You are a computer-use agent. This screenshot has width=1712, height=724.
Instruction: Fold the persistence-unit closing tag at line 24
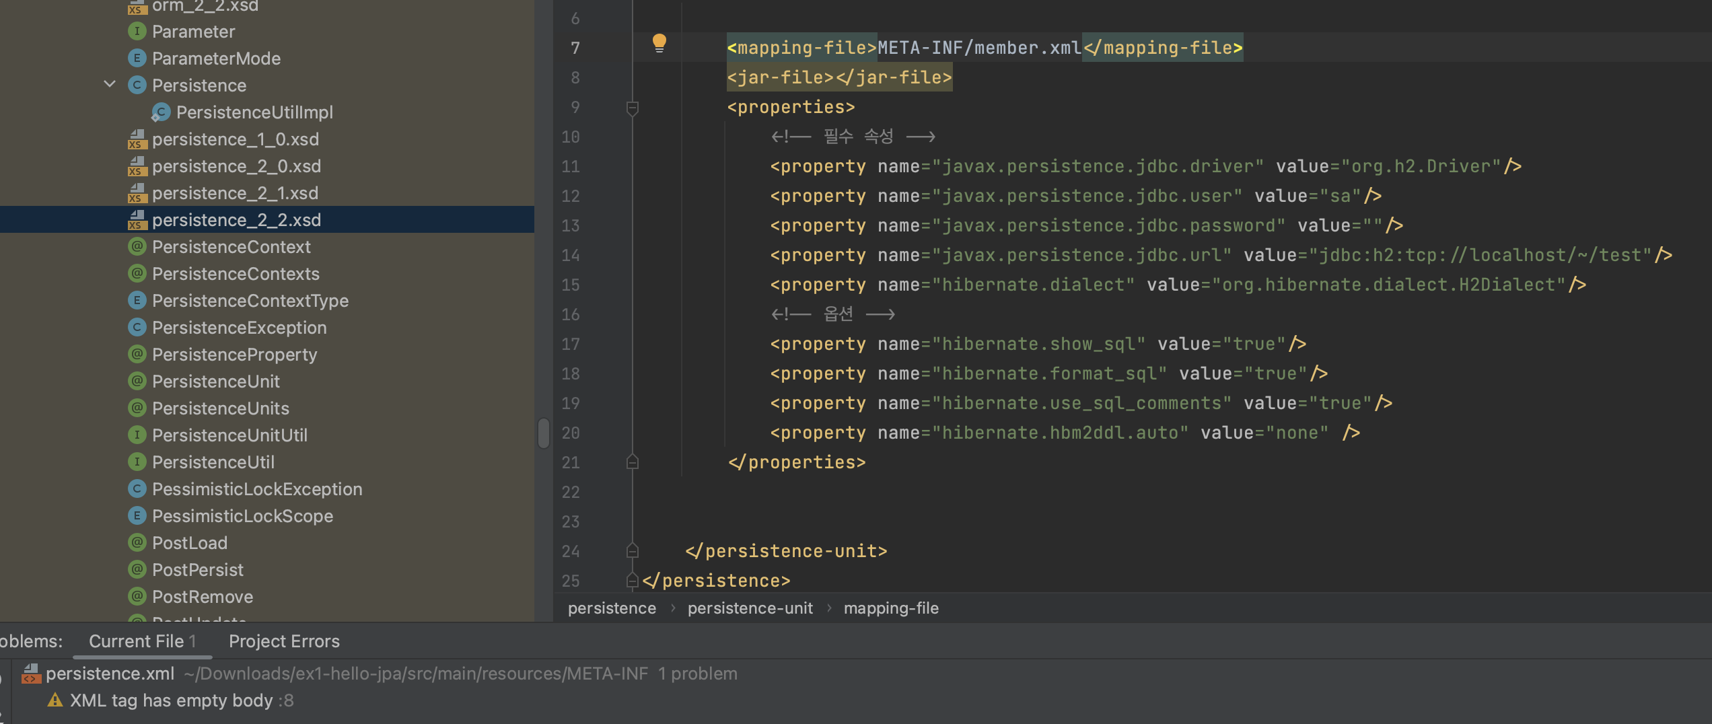[x=633, y=551]
